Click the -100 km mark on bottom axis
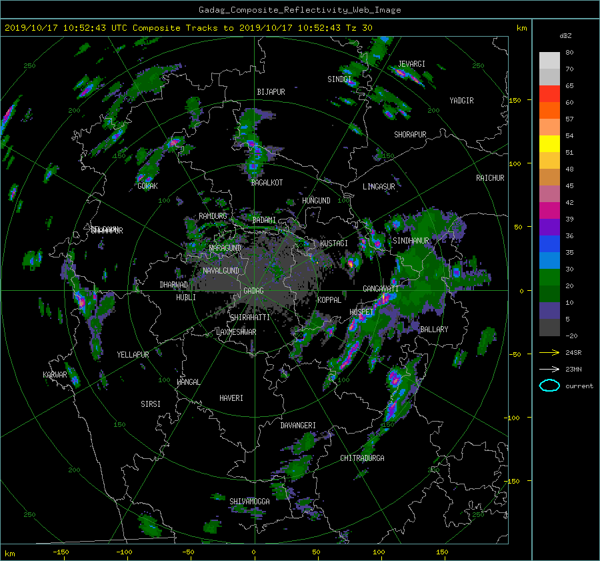 [x=124, y=552]
